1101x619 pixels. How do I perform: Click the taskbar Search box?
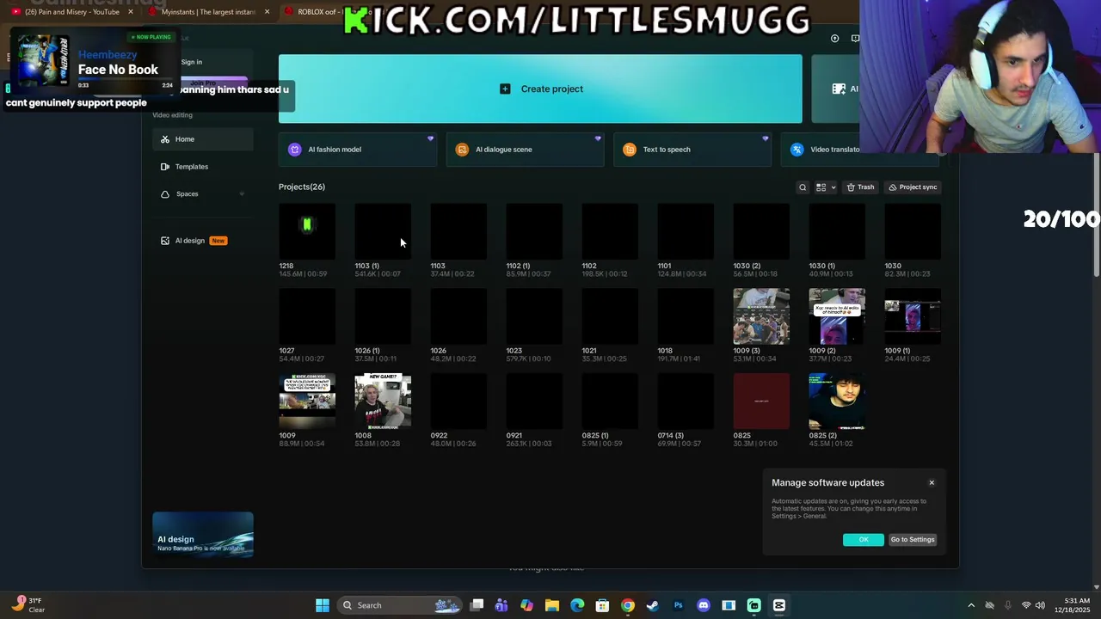point(402,605)
